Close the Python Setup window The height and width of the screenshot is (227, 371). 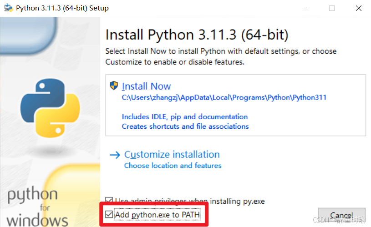click(358, 8)
